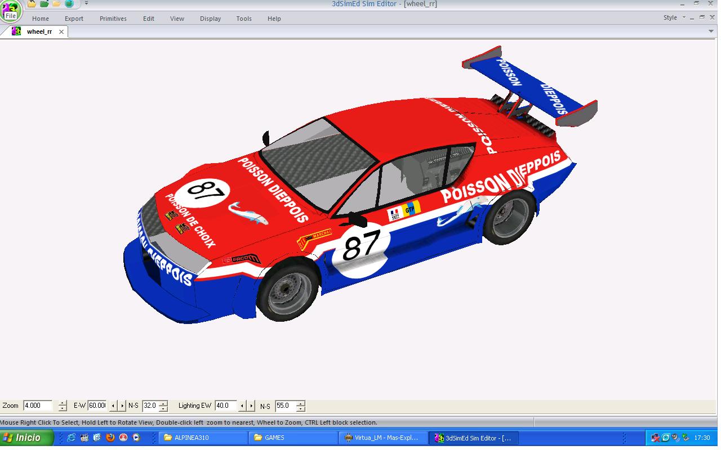Launch Internet Explorer from quick launch
Image resolution: width=721 pixels, height=450 pixels.
click(x=72, y=438)
